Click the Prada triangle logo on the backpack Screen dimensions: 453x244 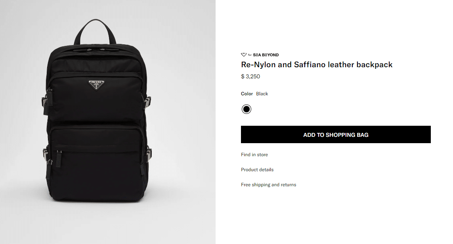pyautogui.click(x=96, y=84)
